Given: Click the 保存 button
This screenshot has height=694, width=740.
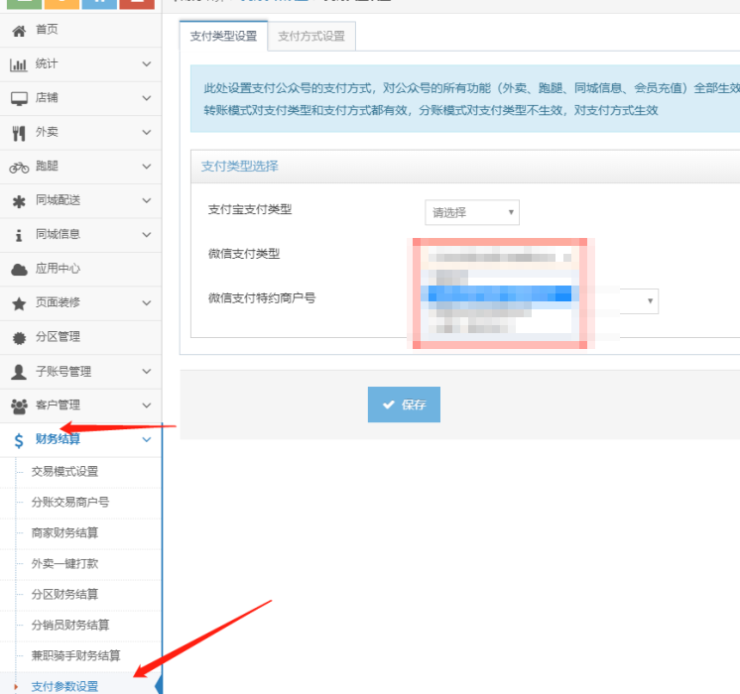Looking at the screenshot, I should click(x=404, y=405).
